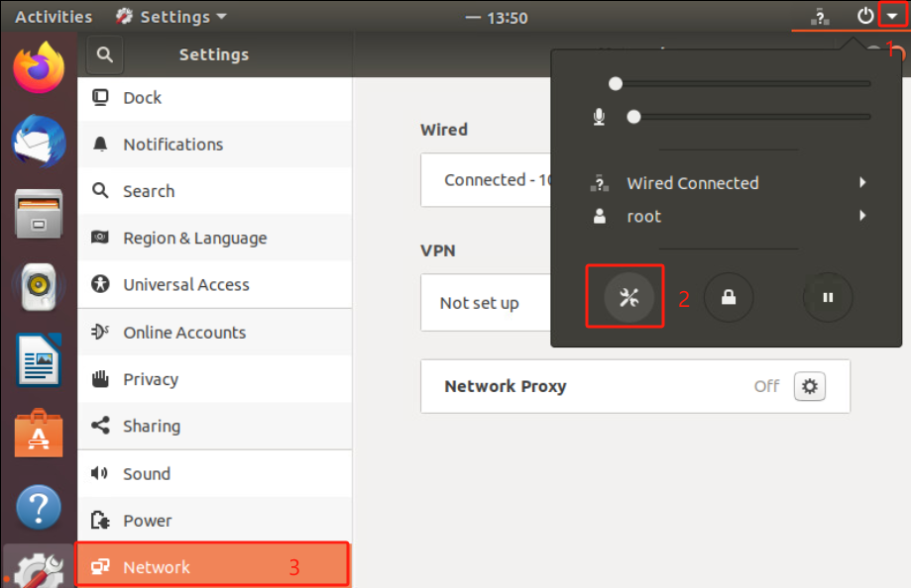Click the suspend pause icon button
Image resolution: width=911 pixels, height=588 pixels.
828,298
